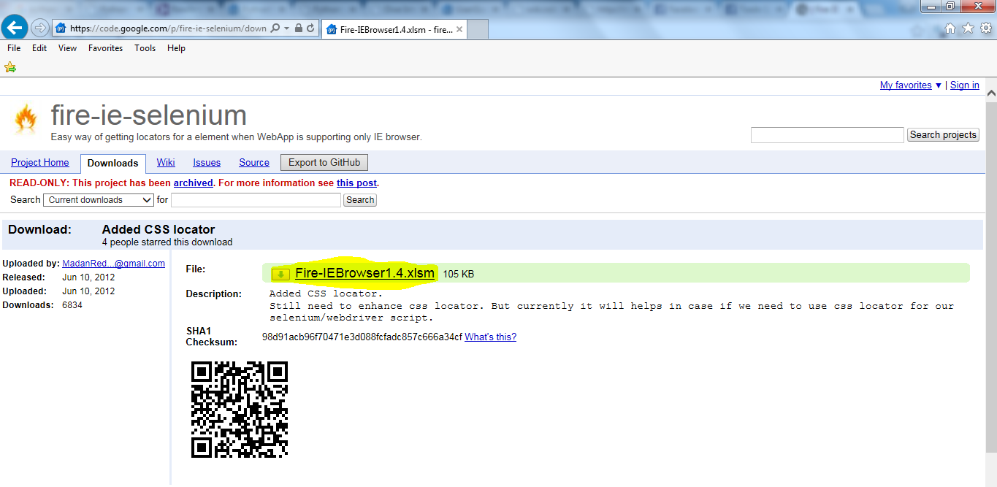The width and height of the screenshot is (997, 487).
Task: Click the SHA1 checksum hash value
Action: [362, 337]
